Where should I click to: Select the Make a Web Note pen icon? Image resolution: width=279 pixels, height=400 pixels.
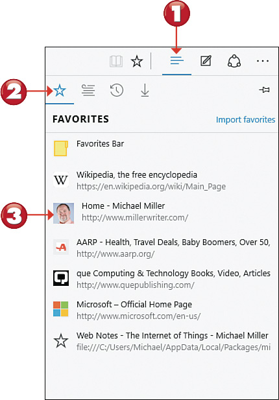point(206,61)
